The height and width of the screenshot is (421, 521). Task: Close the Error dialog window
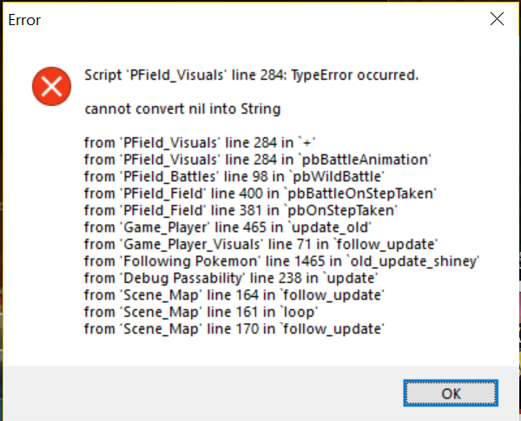(x=497, y=19)
